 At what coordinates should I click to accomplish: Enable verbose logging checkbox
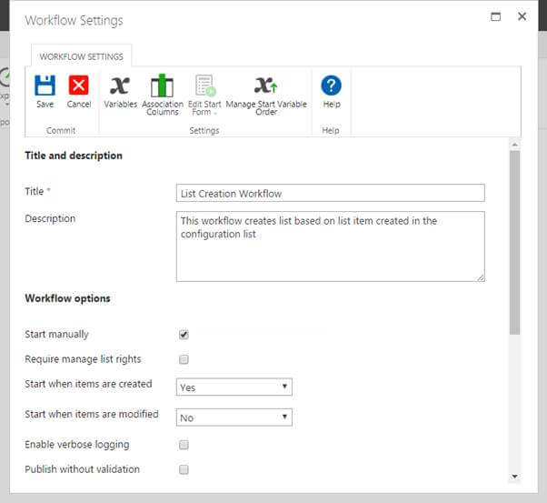coord(184,445)
